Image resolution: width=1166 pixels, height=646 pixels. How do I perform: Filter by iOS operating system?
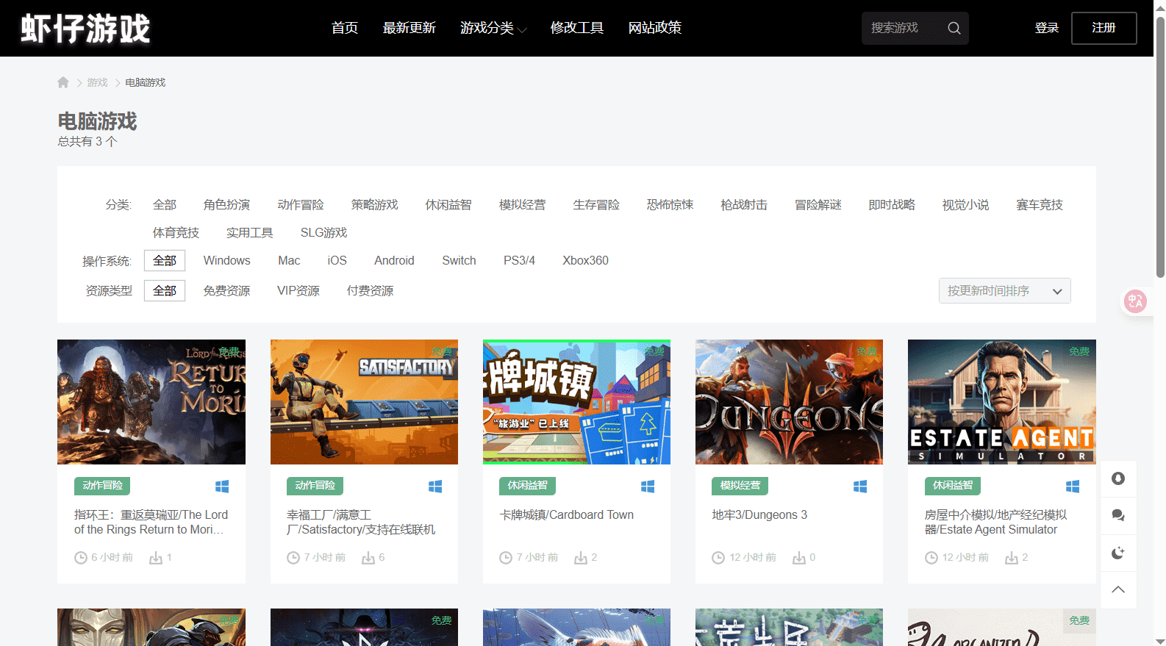tap(337, 261)
